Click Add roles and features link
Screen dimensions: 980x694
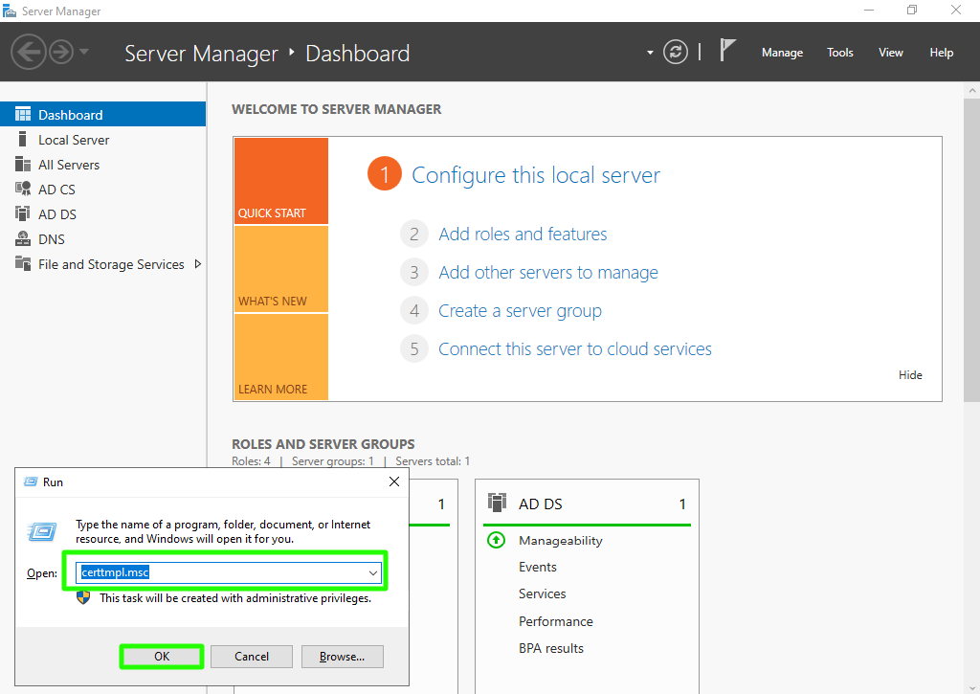[523, 235]
